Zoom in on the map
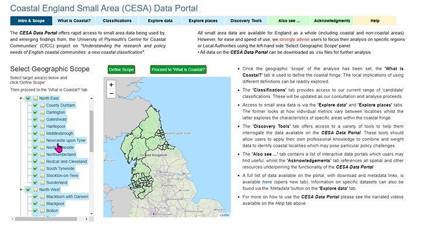The height and width of the screenshot is (250, 428). point(111,85)
